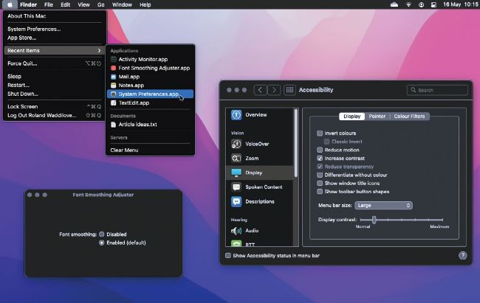Toggle Reduce transparency checkbox

pyautogui.click(x=320, y=167)
